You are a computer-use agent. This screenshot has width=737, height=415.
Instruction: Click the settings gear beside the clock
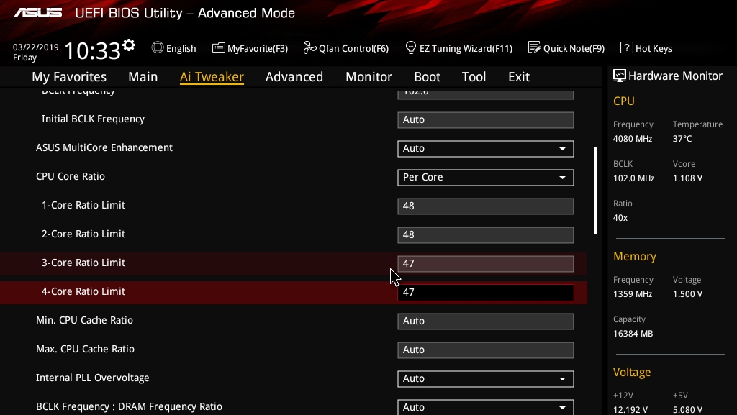129,45
